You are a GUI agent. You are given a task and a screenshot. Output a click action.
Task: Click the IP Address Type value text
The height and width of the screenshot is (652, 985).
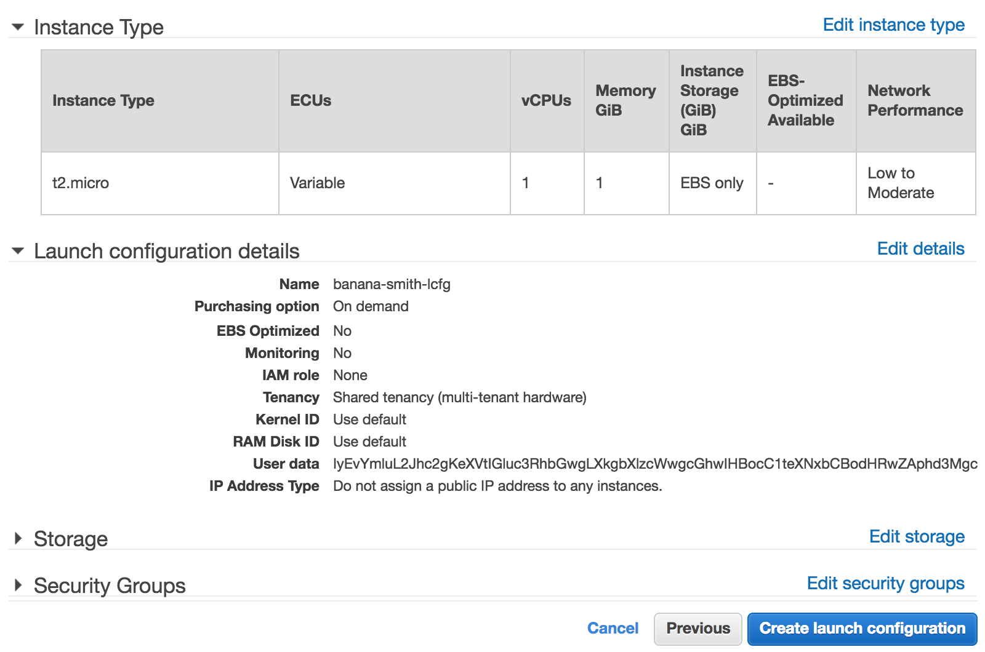[x=497, y=486]
